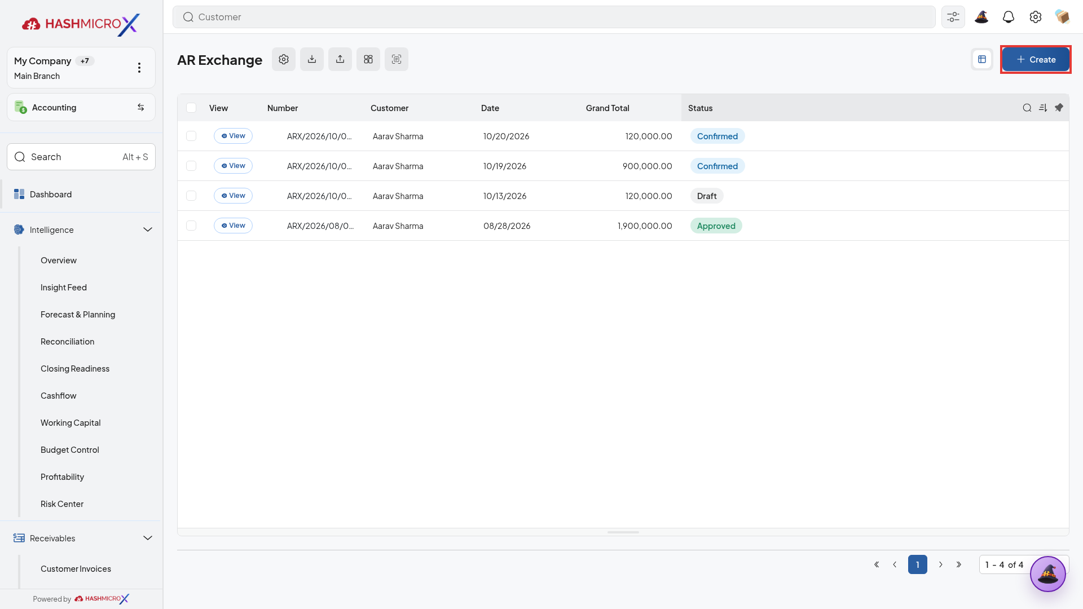Image resolution: width=1083 pixels, height=609 pixels.
Task: Open the company three-dot menu
Action: point(139,68)
